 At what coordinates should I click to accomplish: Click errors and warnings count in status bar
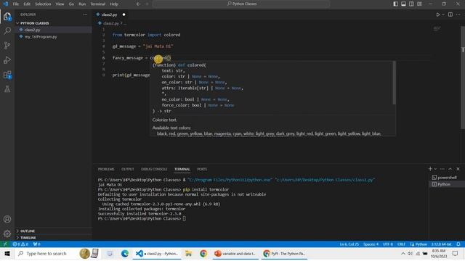[x=20, y=244]
